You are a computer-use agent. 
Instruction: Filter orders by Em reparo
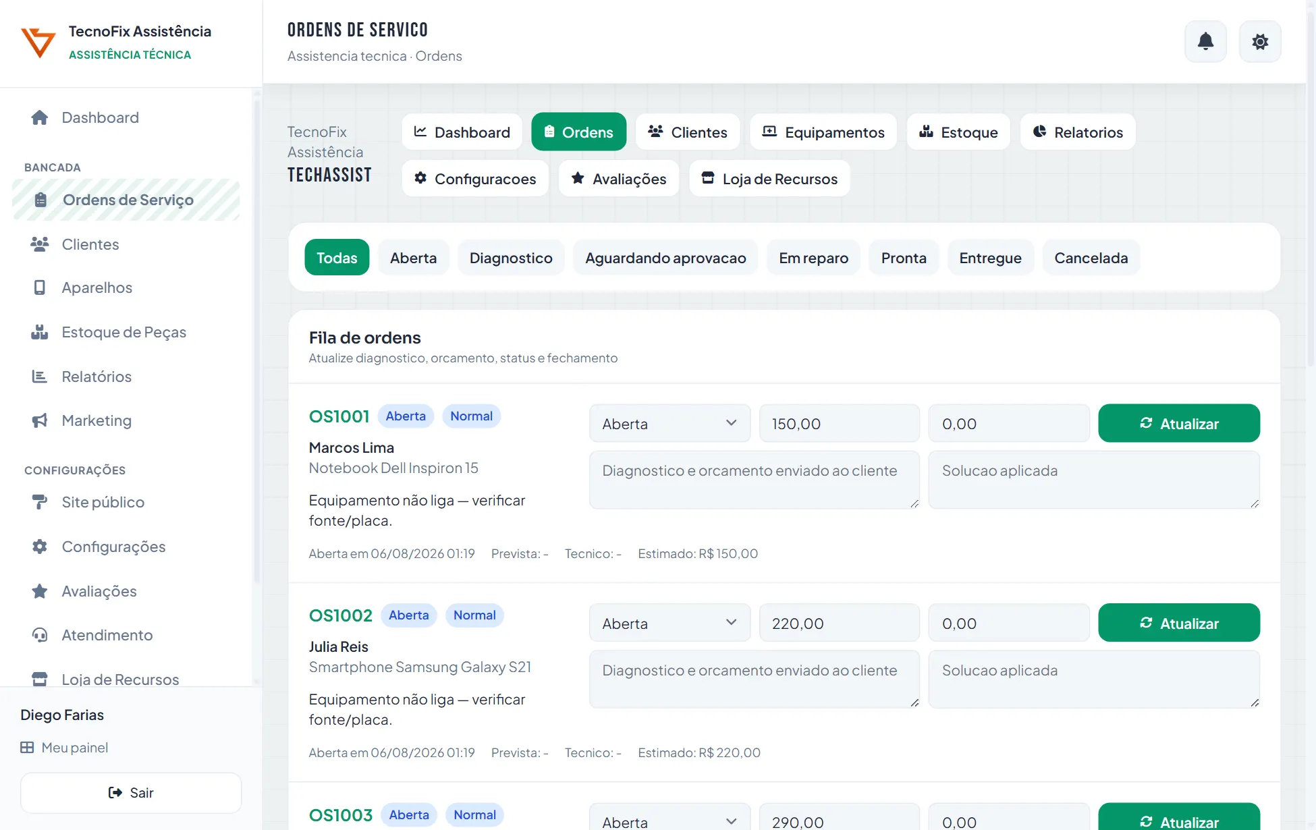click(813, 257)
